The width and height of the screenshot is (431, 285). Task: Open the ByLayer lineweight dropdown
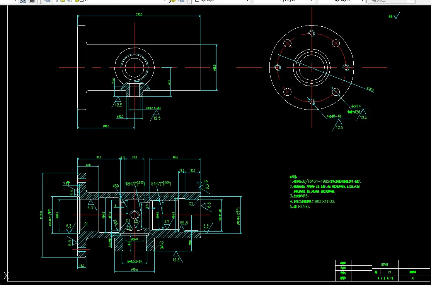(362, 1)
